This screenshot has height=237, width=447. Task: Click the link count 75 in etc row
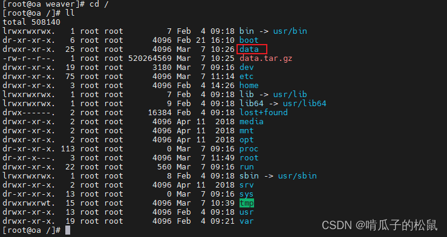[x=70, y=77]
